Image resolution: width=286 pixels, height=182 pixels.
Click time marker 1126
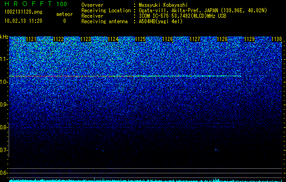(167, 39)
